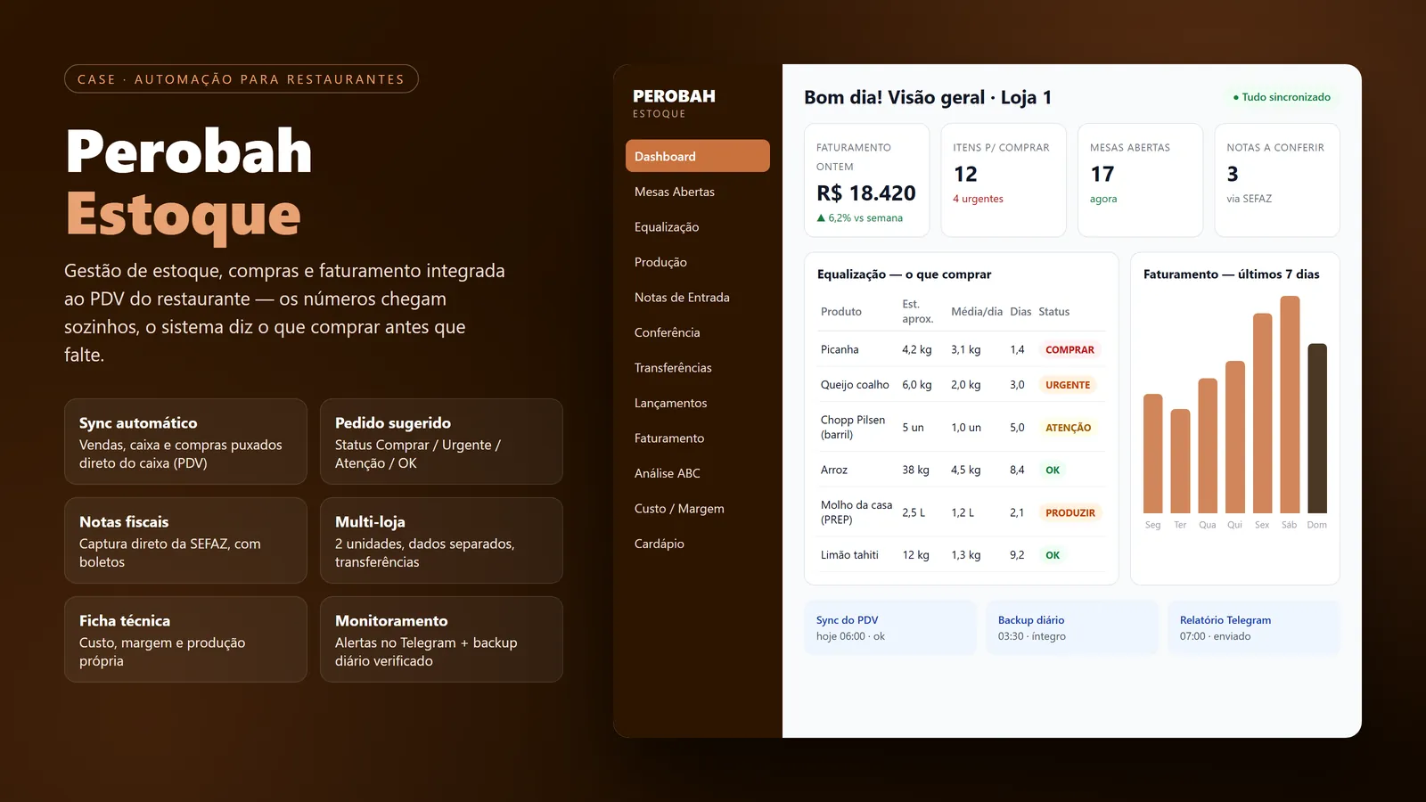Click the '4 urgentes' text
Viewport: 1426px width, 802px height.
pos(978,199)
